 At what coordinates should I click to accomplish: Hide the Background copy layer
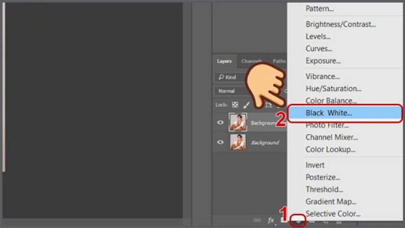pos(220,123)
